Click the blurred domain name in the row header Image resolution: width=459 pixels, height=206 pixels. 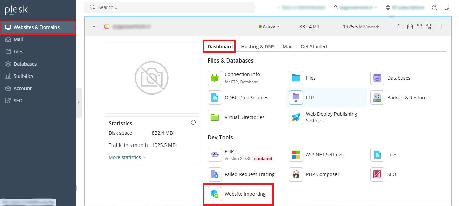point(132,27)
